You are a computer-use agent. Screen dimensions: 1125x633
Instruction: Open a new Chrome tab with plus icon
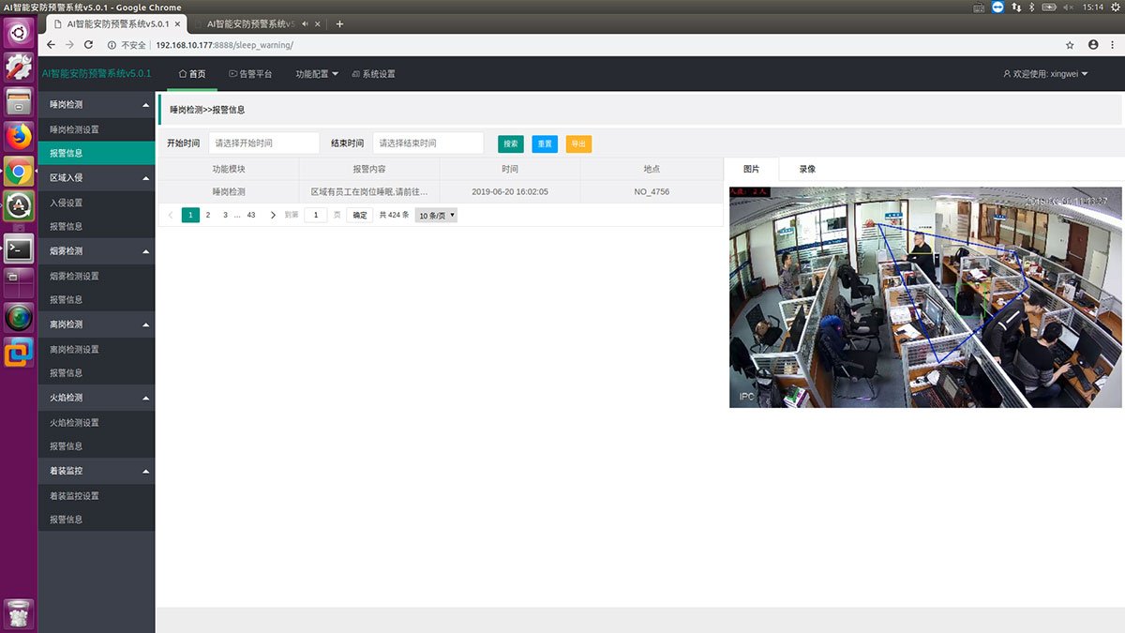pyautogui.click(x=339, y=23)
